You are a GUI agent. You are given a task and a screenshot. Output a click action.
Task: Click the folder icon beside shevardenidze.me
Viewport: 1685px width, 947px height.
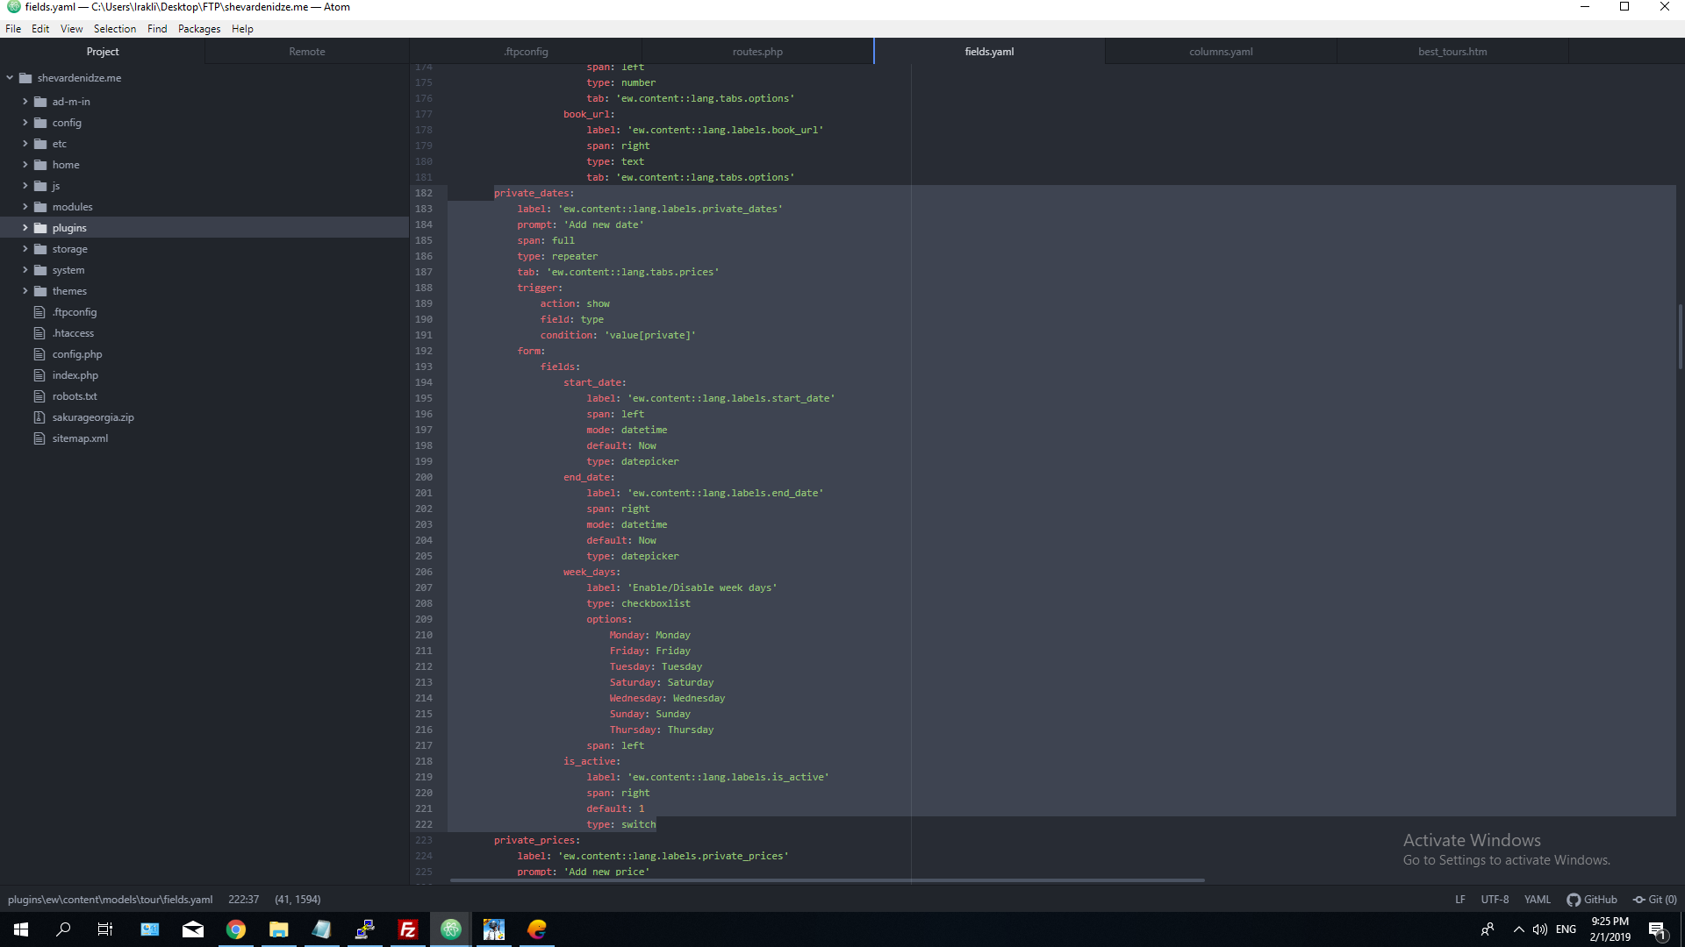(x=25, y=77)
